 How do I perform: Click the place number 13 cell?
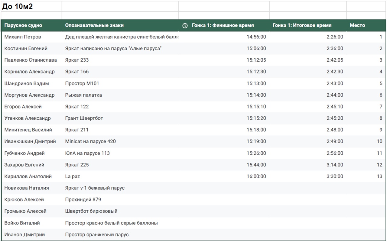click(x=379, y=176)
